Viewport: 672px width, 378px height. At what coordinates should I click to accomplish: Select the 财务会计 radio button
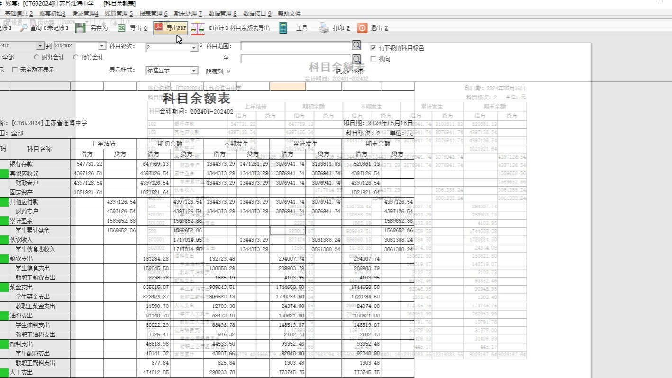[36, 57]
